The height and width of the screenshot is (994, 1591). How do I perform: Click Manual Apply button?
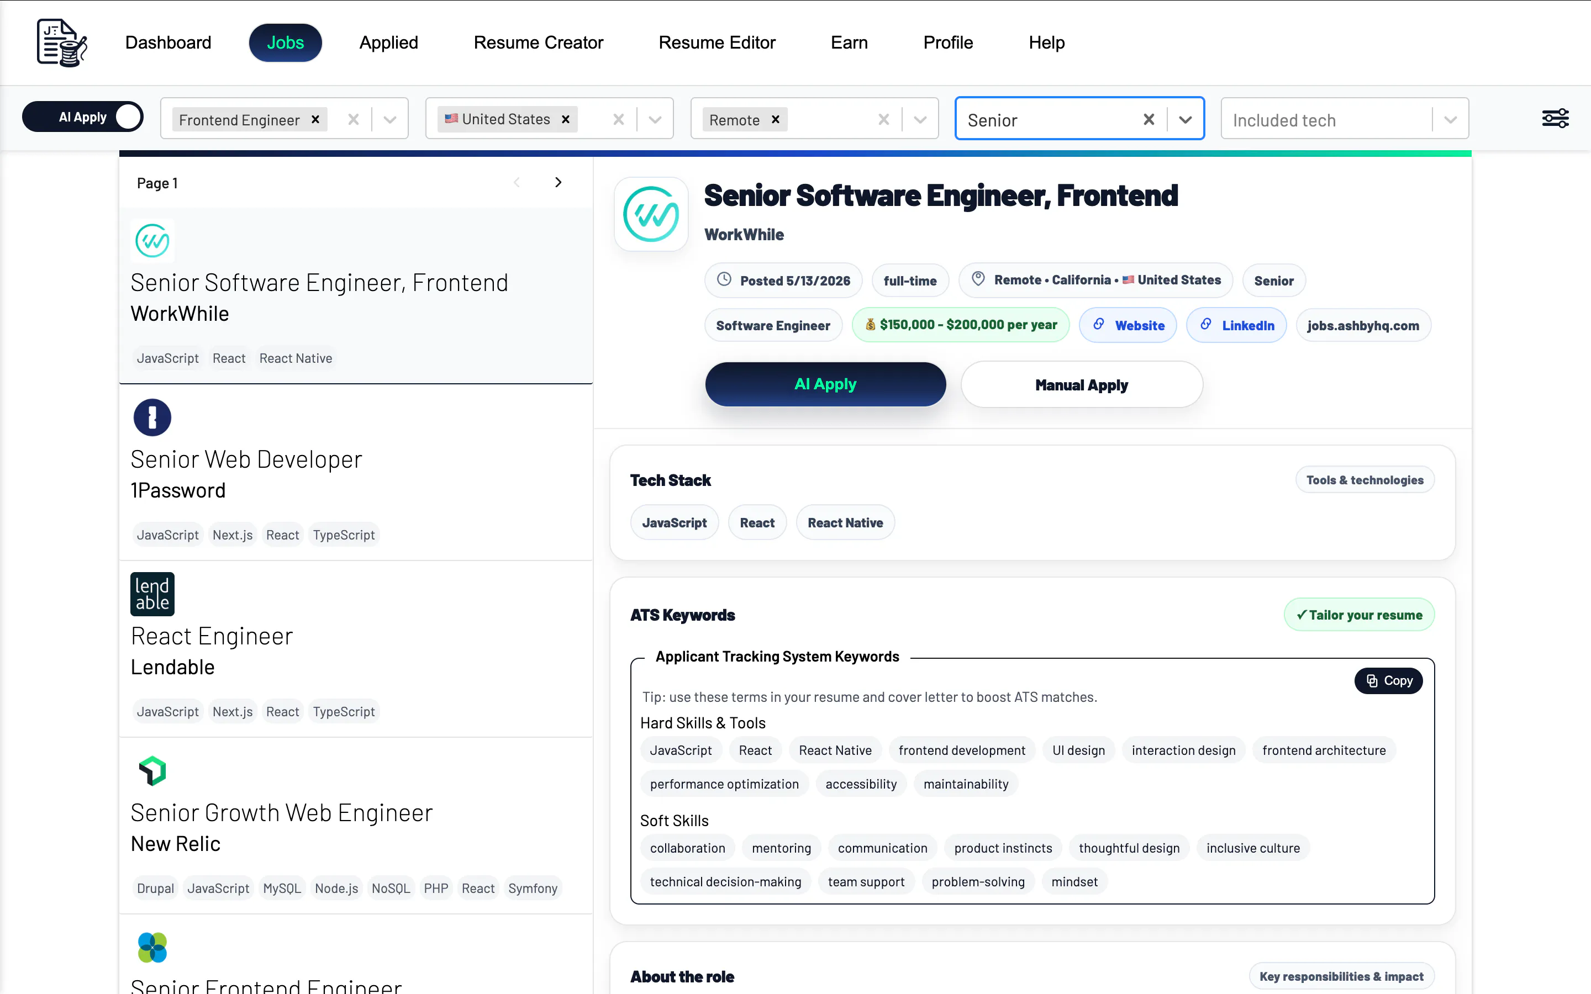(x=1082, y=384)
